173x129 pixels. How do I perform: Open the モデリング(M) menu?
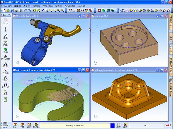48,6
